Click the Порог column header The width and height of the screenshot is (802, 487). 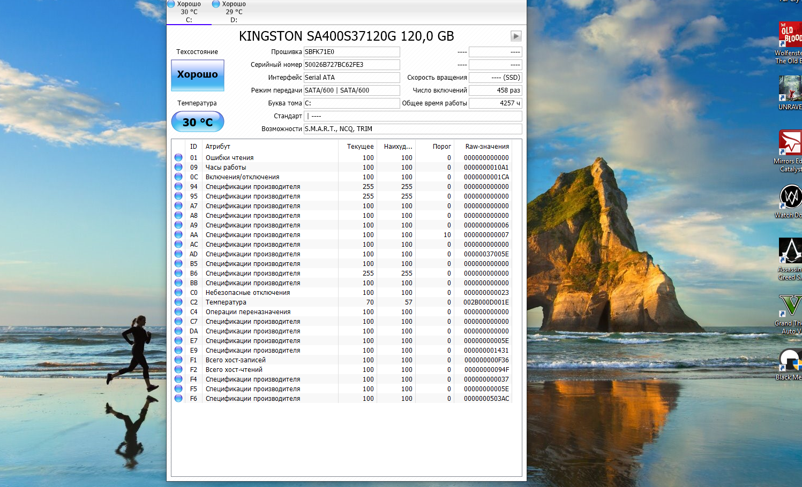click(435, 147)
